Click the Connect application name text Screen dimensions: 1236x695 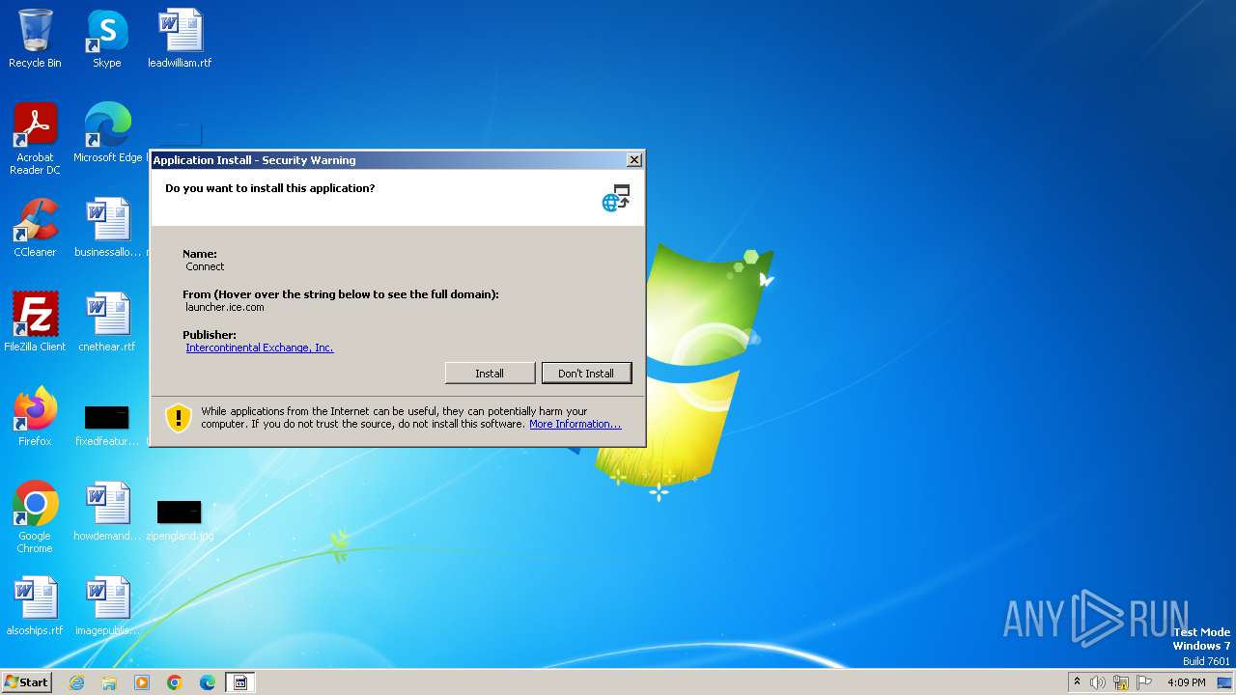205,266
